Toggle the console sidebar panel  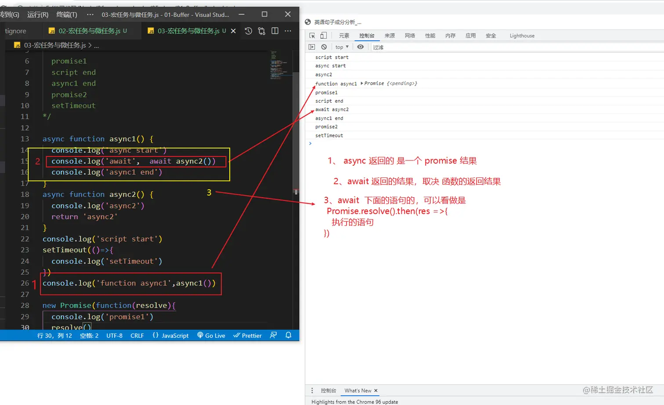tap(312, 47)
